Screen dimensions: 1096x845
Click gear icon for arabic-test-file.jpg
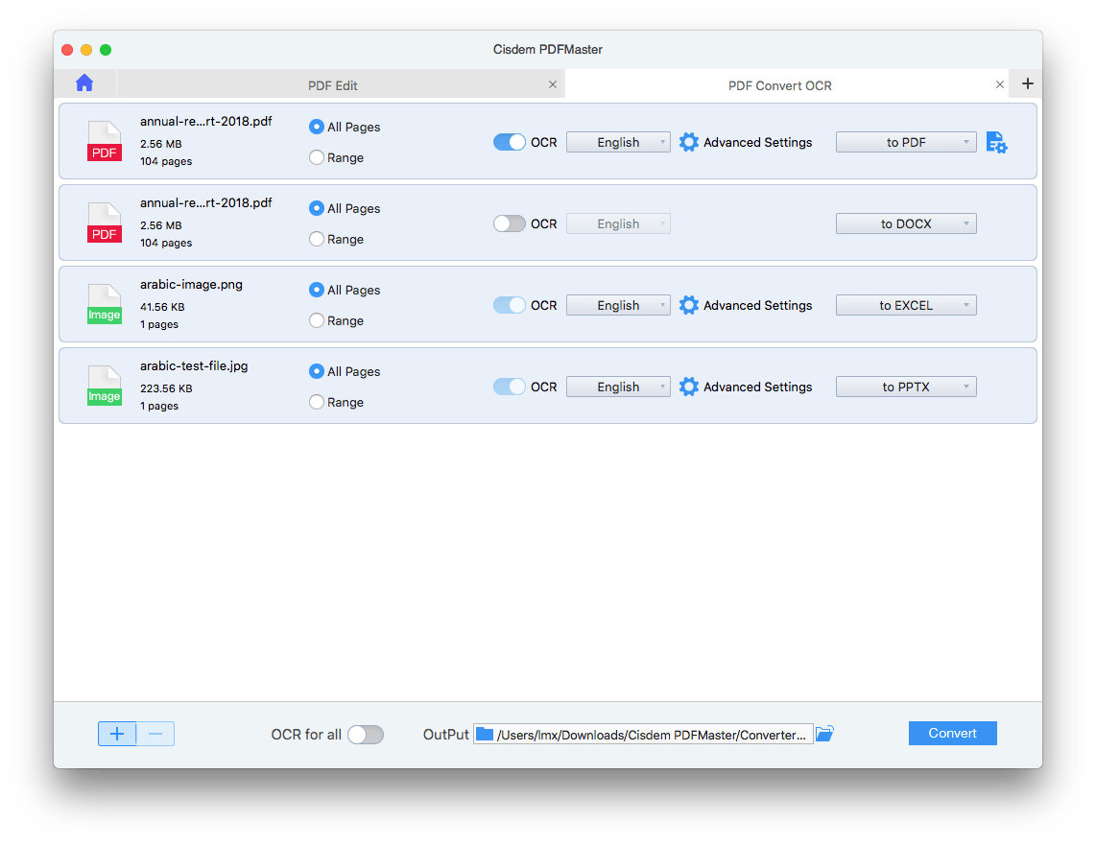688,387
